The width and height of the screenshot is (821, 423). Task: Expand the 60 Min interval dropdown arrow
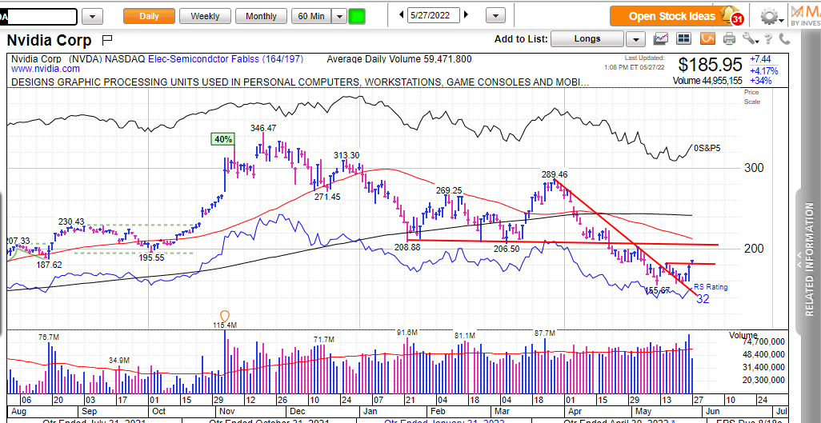click(339, 16)
